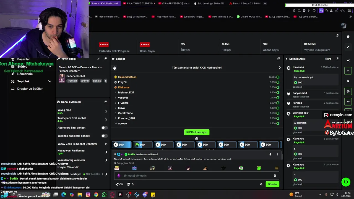Open the green support headset button

click(346, 182)
